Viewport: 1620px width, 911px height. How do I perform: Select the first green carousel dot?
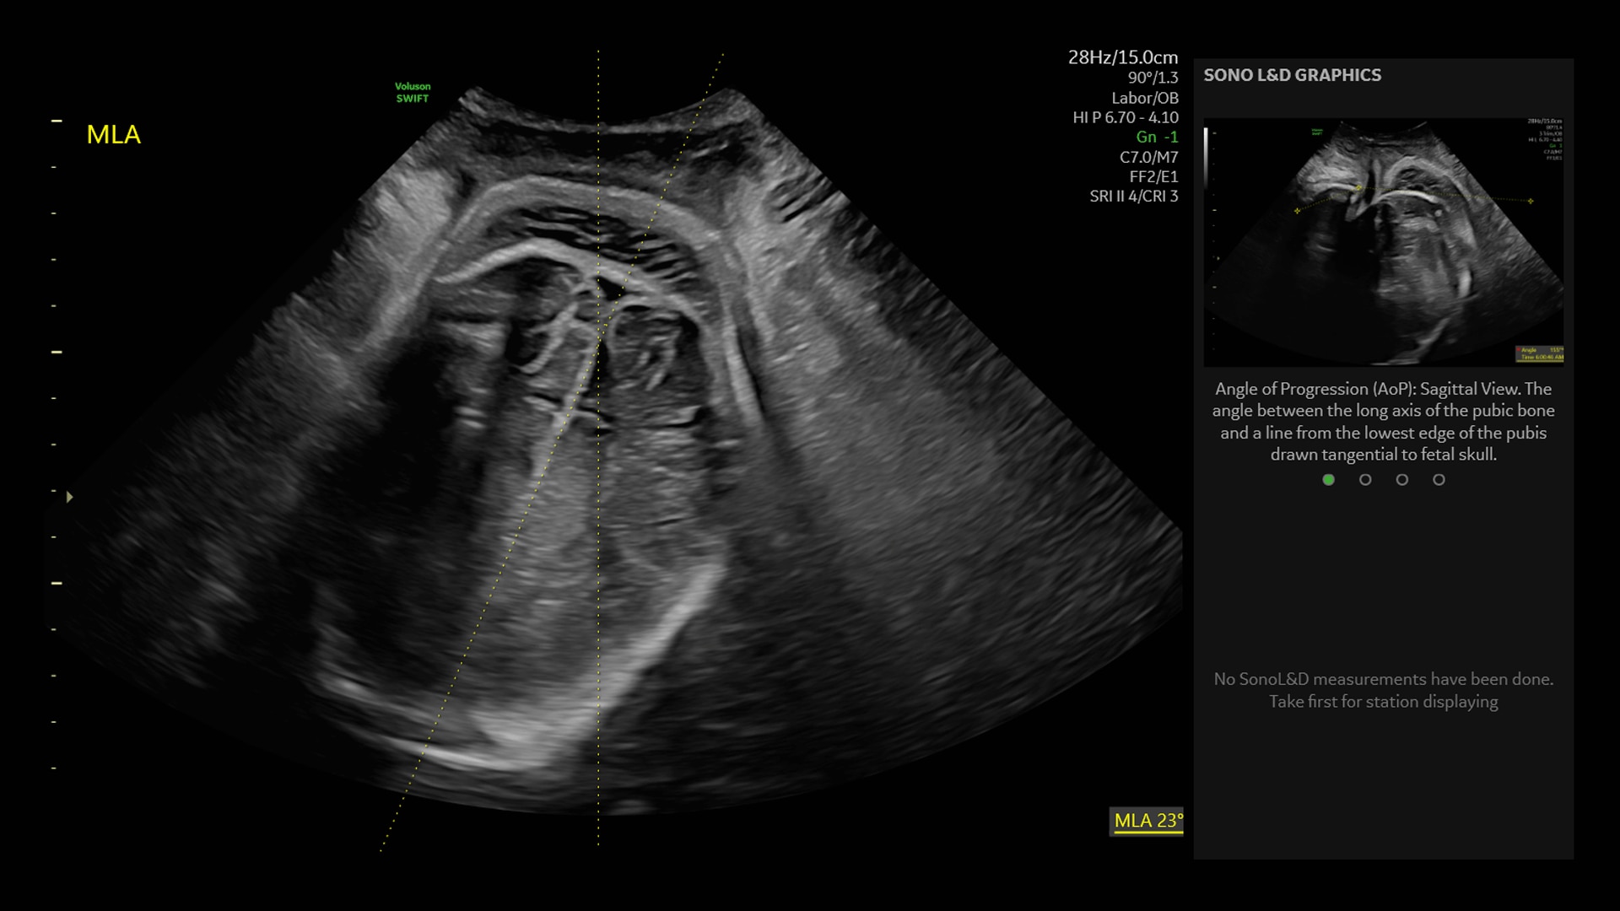tap(1328, 480)
